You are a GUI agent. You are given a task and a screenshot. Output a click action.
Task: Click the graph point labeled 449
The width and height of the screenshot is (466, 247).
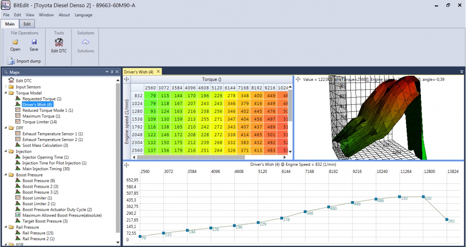[x=353, y=203]
